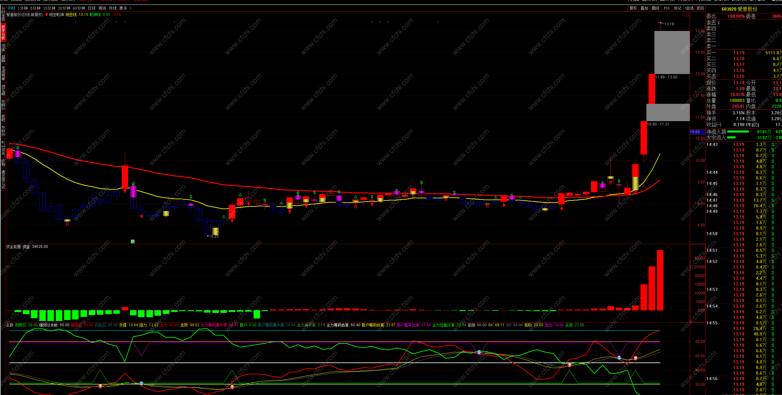Click the red arrow beside 绝密乾坤 indicator

(47, 15)
